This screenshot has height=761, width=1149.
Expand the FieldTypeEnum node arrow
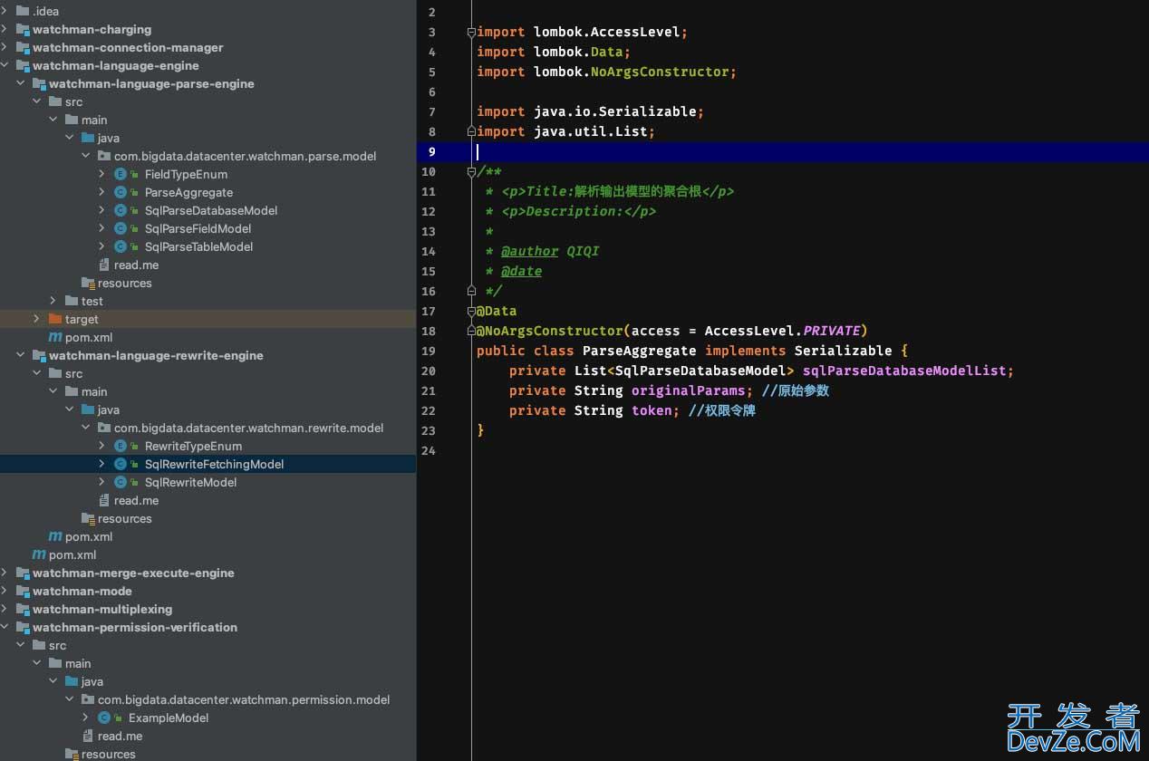tap(101, 174)
